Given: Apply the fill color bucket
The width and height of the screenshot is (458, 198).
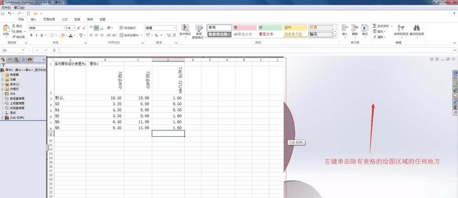Looking at the screenshot, I should [x=62, y=35].
